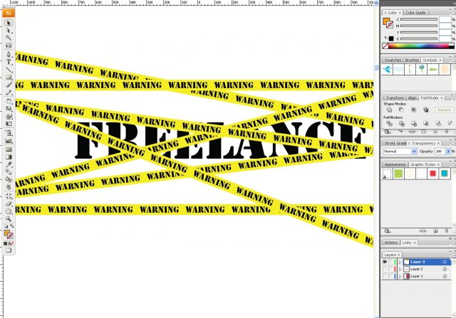
Task: Select the Type tool
Action: (9, 62)
